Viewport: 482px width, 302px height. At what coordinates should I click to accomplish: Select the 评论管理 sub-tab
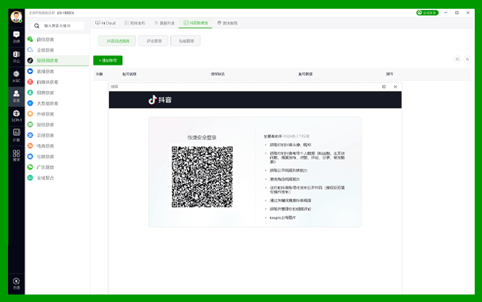point(154,41)
